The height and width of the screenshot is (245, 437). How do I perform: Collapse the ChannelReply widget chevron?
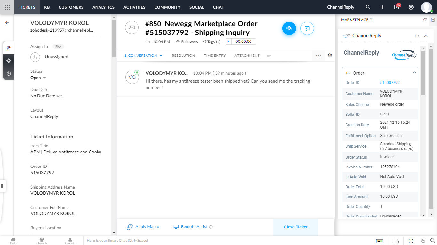click(x=426, y=36)
